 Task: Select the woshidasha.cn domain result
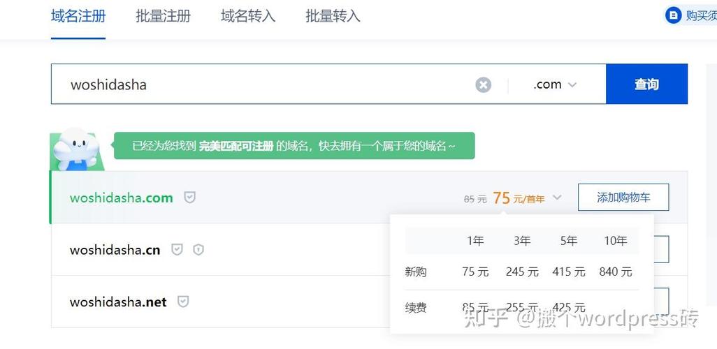(115, 250)
